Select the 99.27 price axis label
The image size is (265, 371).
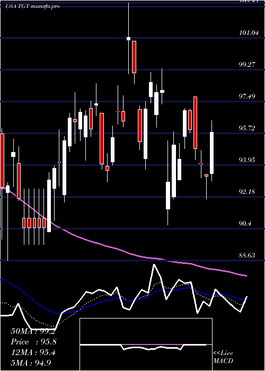click(248, 64)
